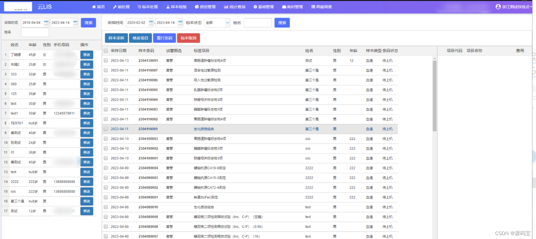Screen dimensions: 536x239
Task: Check the row for sample 2304130001
Action: (x=105, y=60)
